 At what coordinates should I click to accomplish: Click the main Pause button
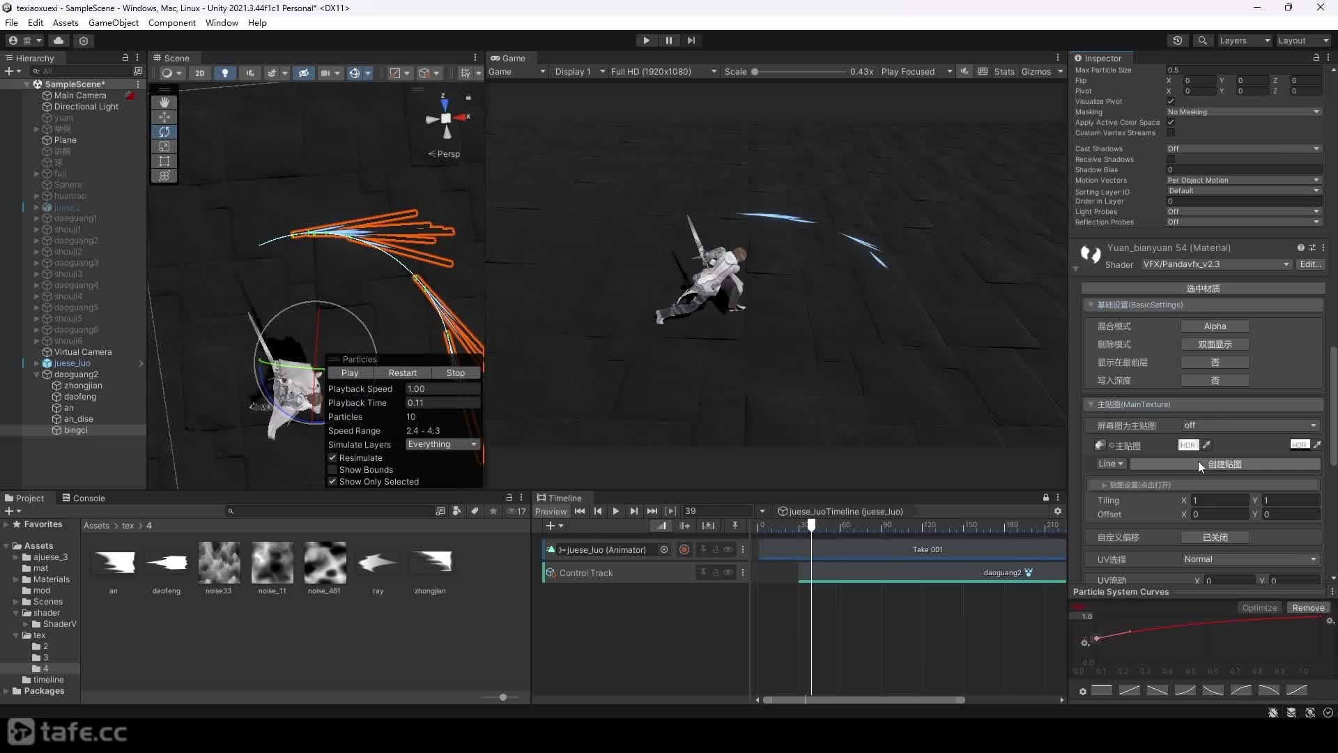(668, 40)
